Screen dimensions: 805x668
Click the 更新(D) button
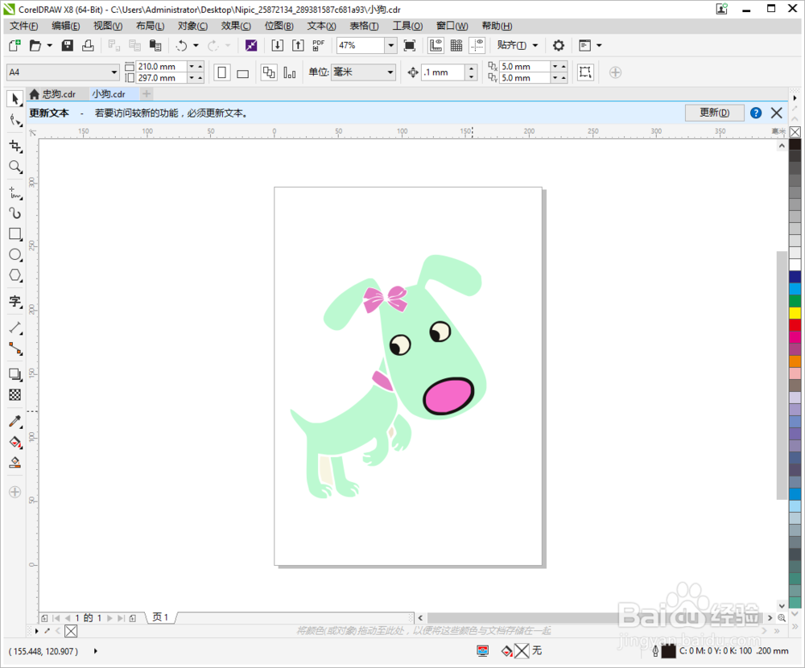coord(715,113)
